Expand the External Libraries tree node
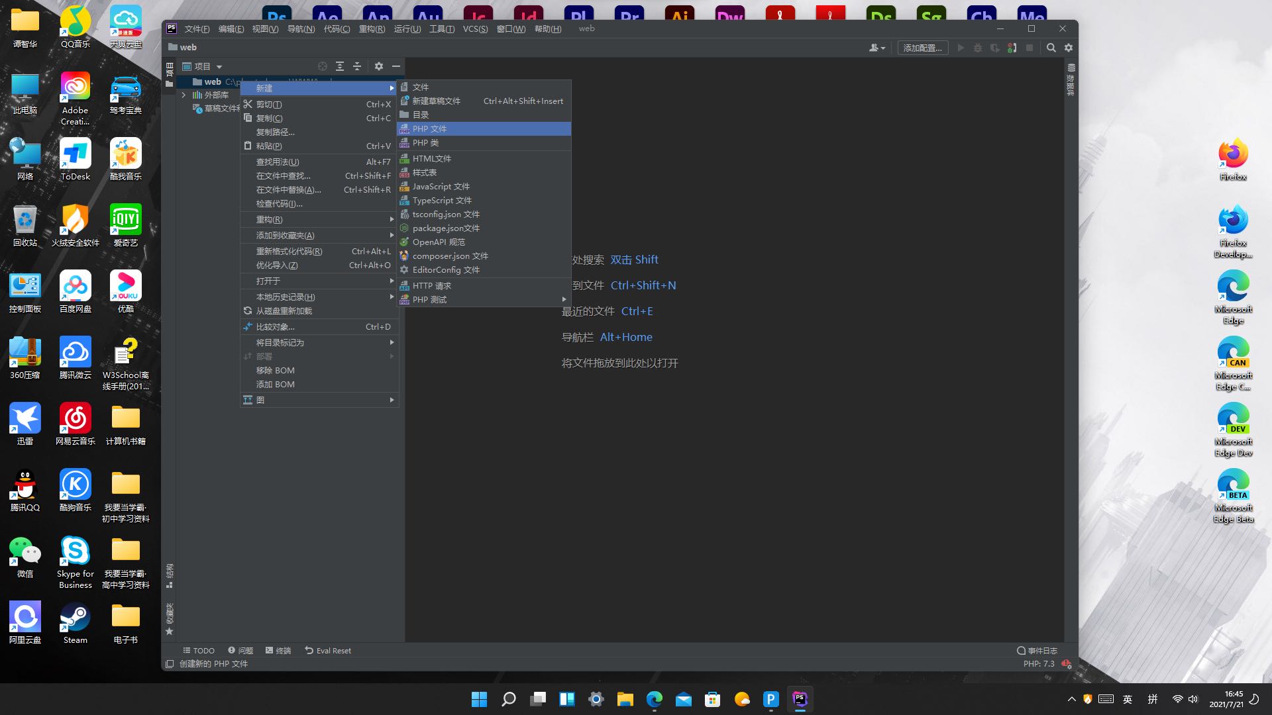Image resolution: width=1272 pixels, height=715 pixels. click(x=184, y=95)
